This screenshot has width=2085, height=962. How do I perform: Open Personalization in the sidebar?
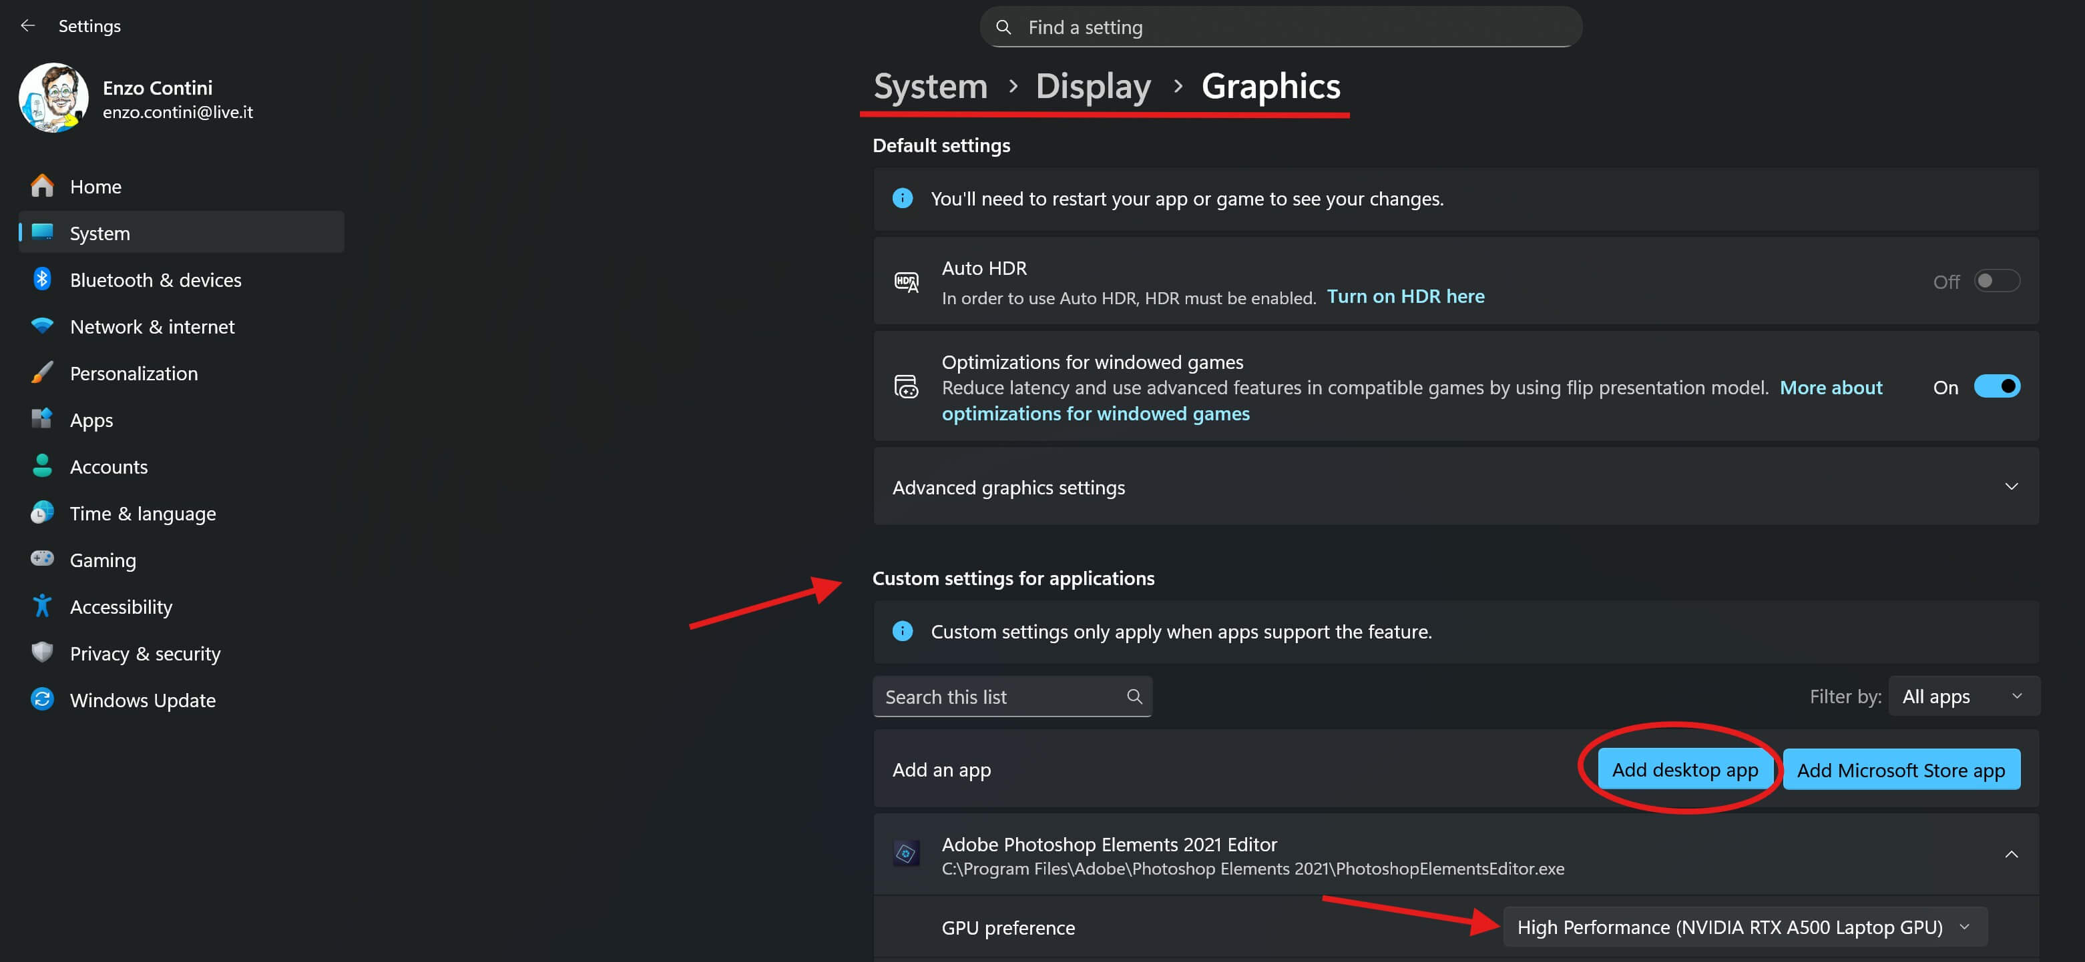coord(134,373)
